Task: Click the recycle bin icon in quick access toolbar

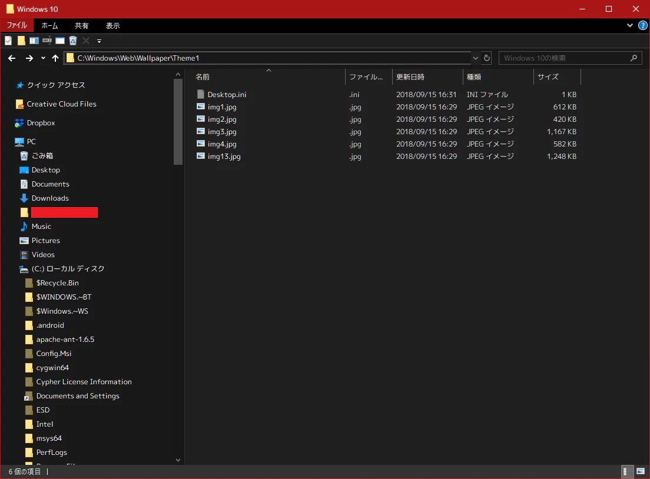Action: 73,41
